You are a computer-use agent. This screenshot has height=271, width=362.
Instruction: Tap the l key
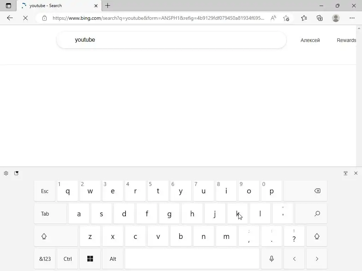(x=260, y=213)
